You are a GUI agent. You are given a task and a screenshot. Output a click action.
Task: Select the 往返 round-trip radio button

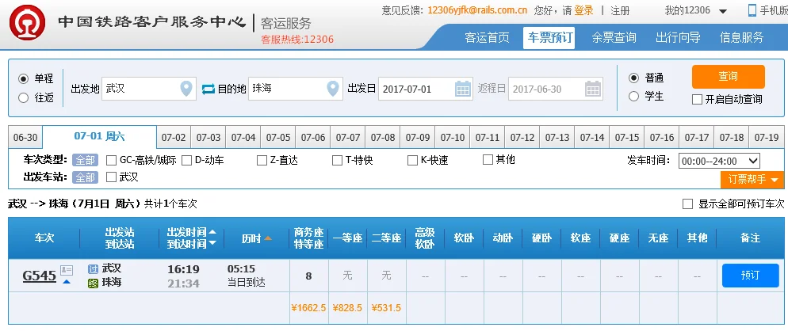point(23,98)
